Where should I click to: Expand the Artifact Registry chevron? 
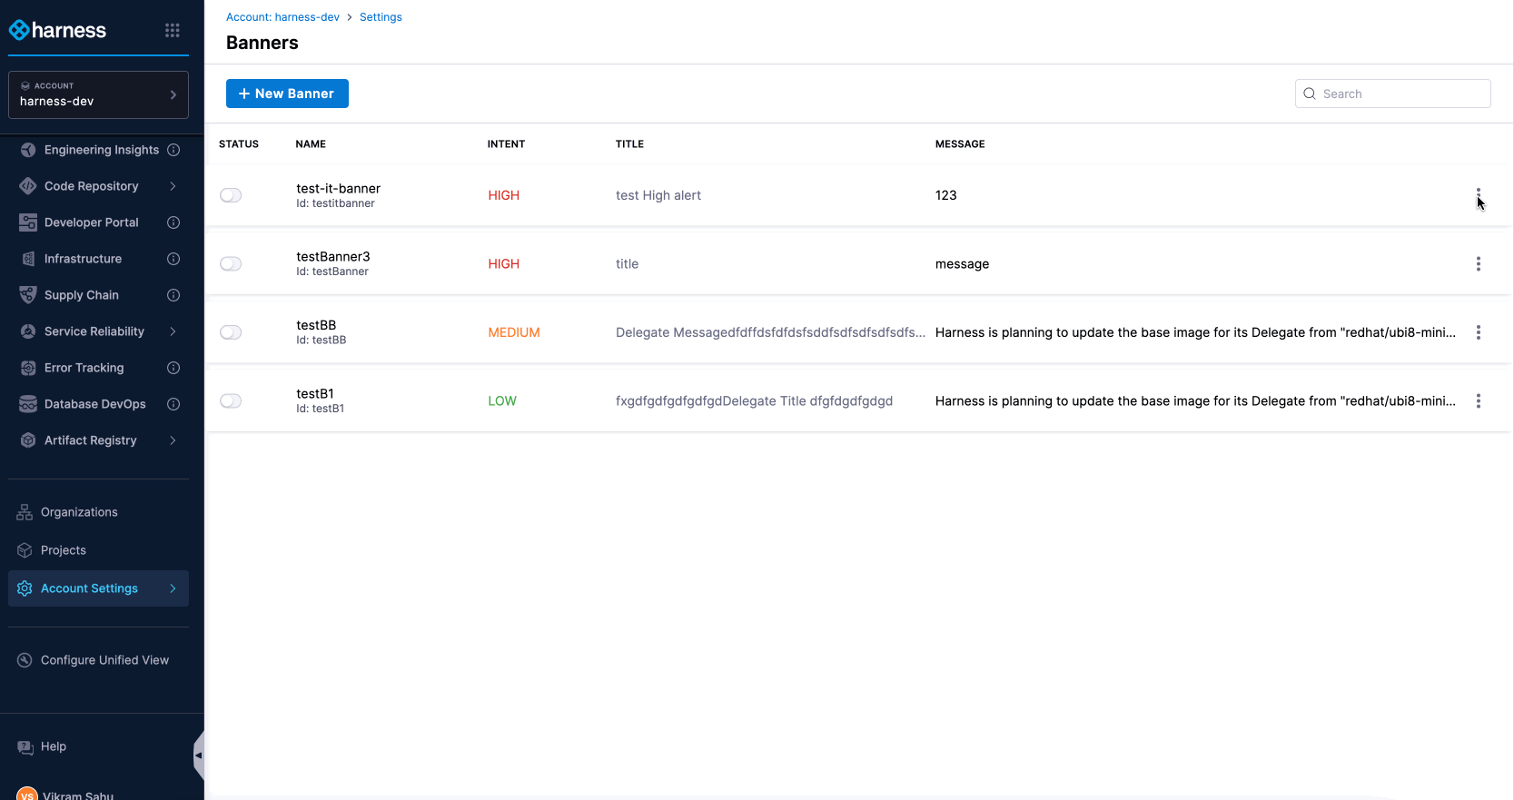coord(173,440)
